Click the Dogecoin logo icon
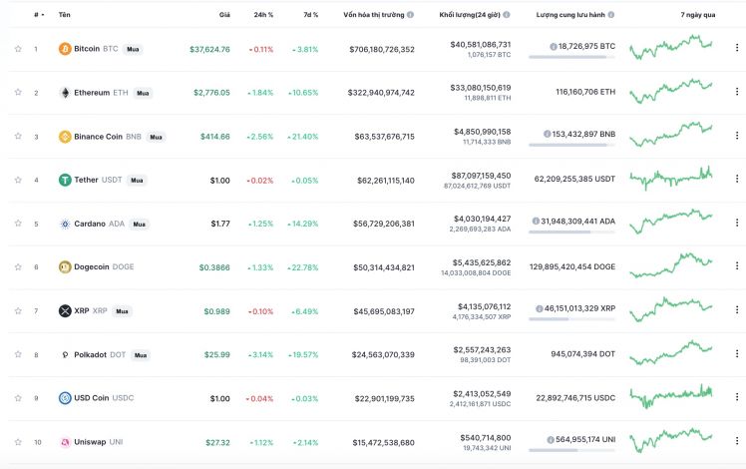Viewport: 746px width, 469px height. (65, 267)
